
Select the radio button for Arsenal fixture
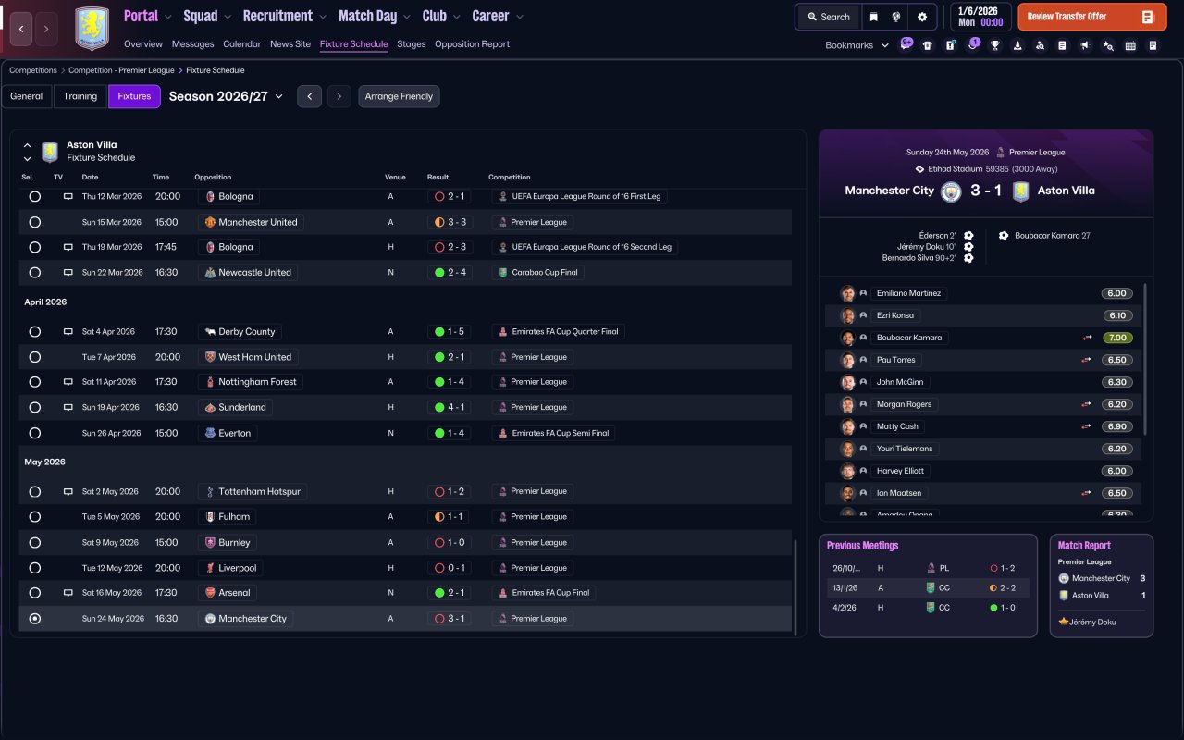click(x=35, y=593)
